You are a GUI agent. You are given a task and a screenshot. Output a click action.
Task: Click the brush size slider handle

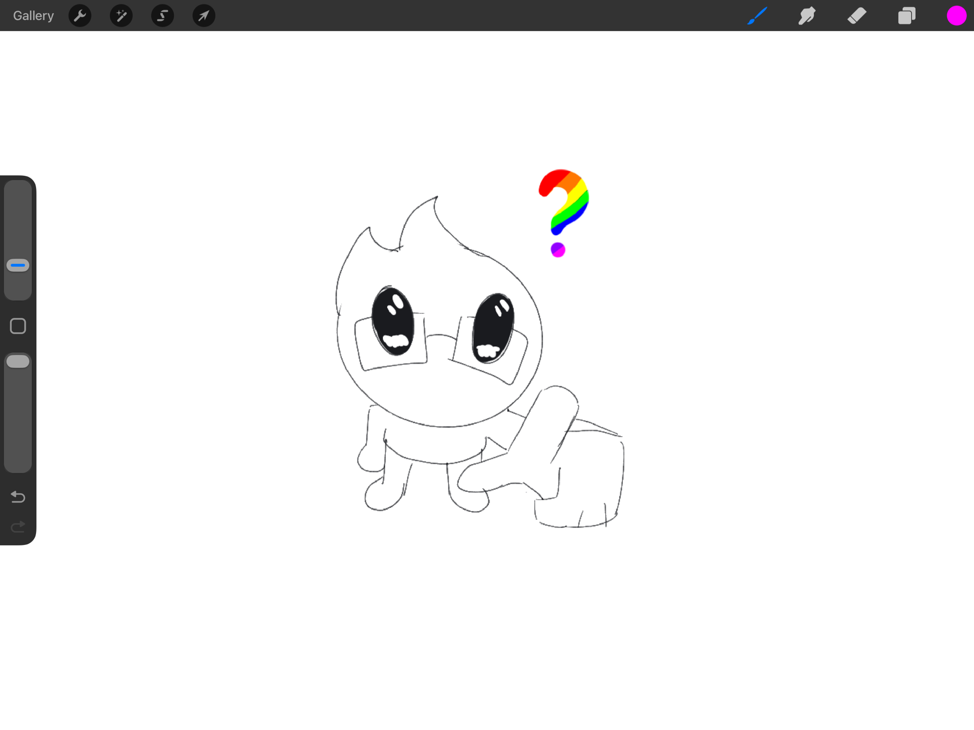point(18,265)
